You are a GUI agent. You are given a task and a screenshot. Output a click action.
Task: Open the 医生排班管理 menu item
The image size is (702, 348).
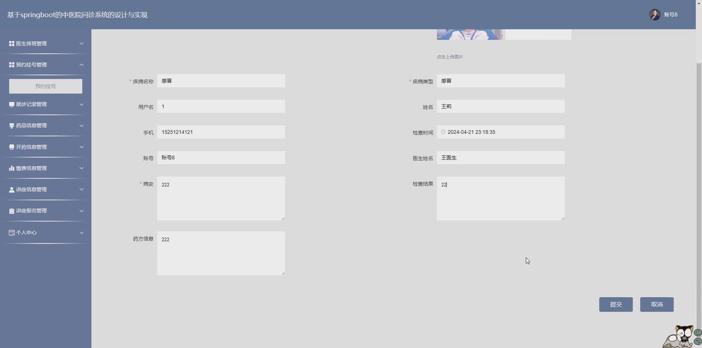point(46,43)
